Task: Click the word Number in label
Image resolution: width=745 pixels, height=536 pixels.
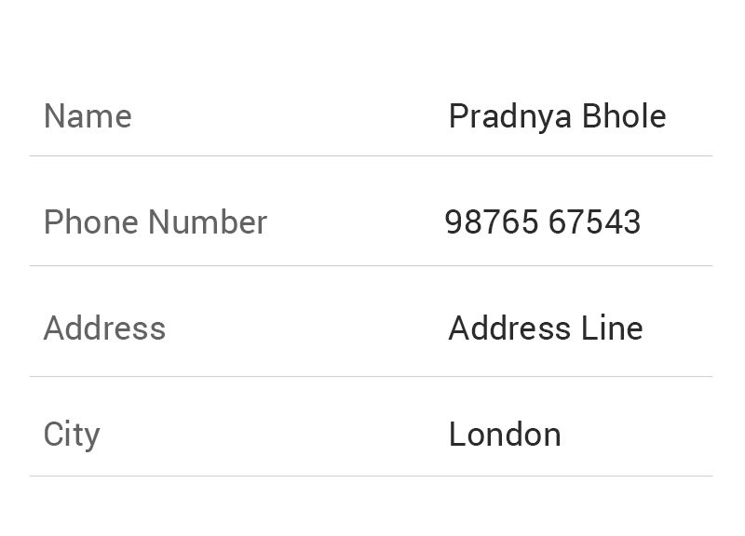Action: click(208, 221)
